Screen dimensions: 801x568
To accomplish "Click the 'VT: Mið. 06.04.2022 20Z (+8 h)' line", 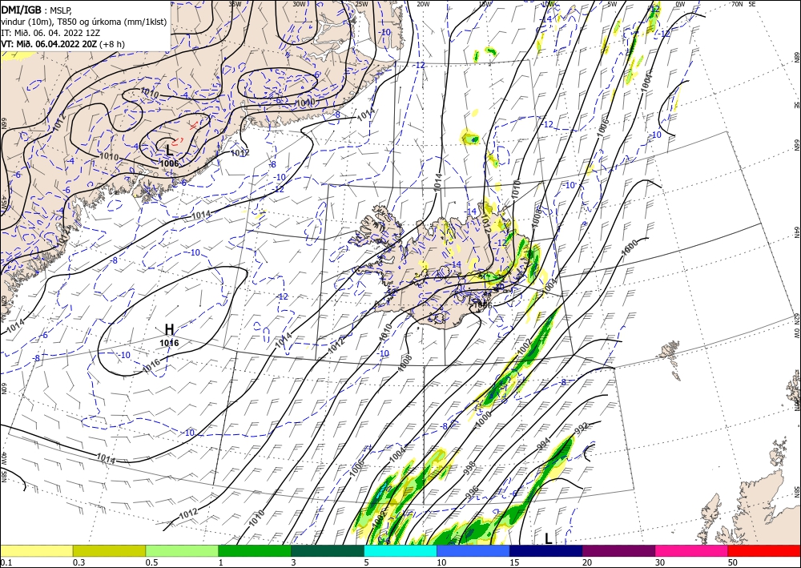I will click(62, 44).
